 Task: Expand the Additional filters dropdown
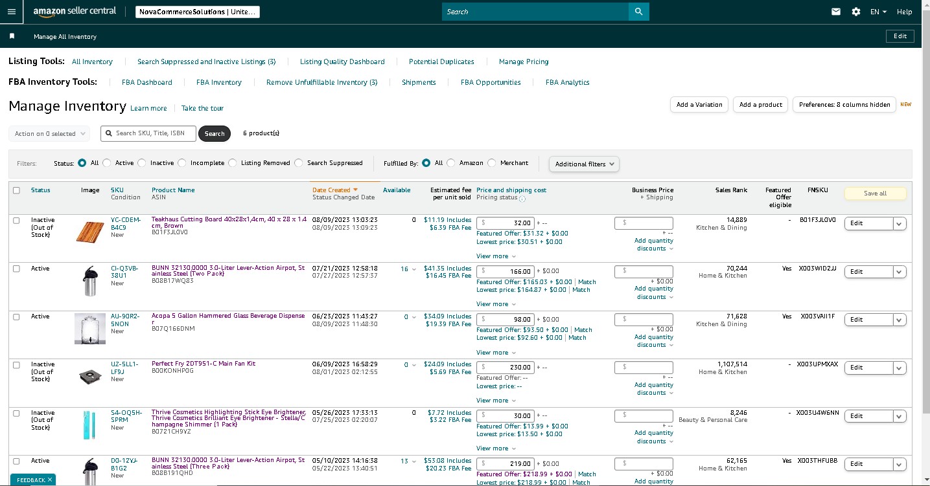tap(584, 164)
